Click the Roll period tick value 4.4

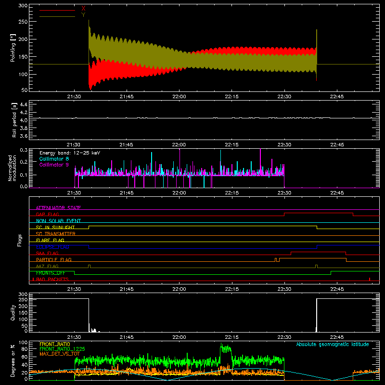[x=24, y=104]
